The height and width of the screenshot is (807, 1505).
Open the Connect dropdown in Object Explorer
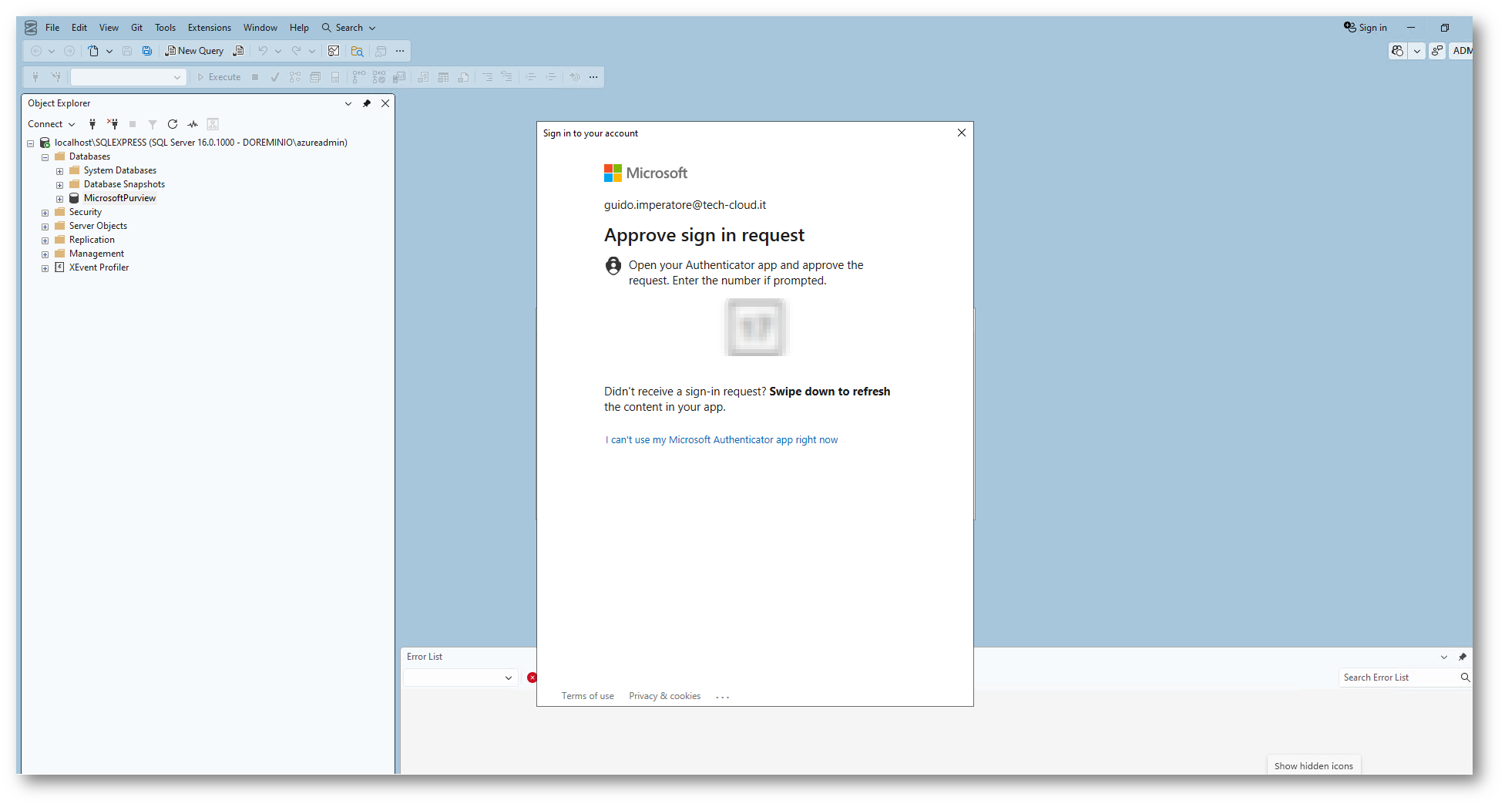point(52,124)
